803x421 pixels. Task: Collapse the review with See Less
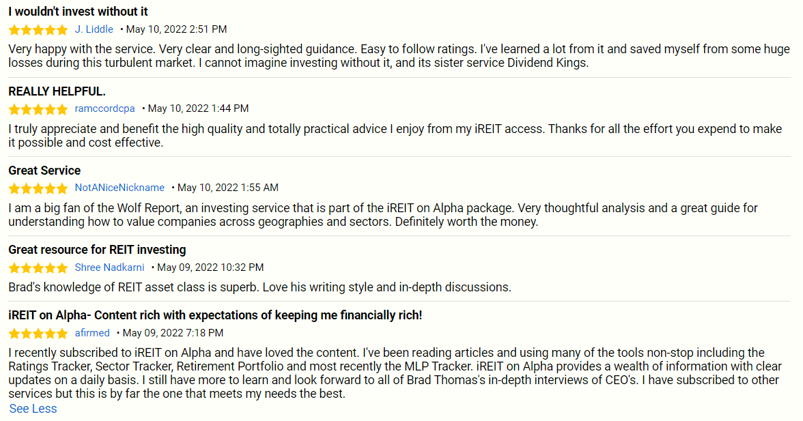(x=33, y=409)
